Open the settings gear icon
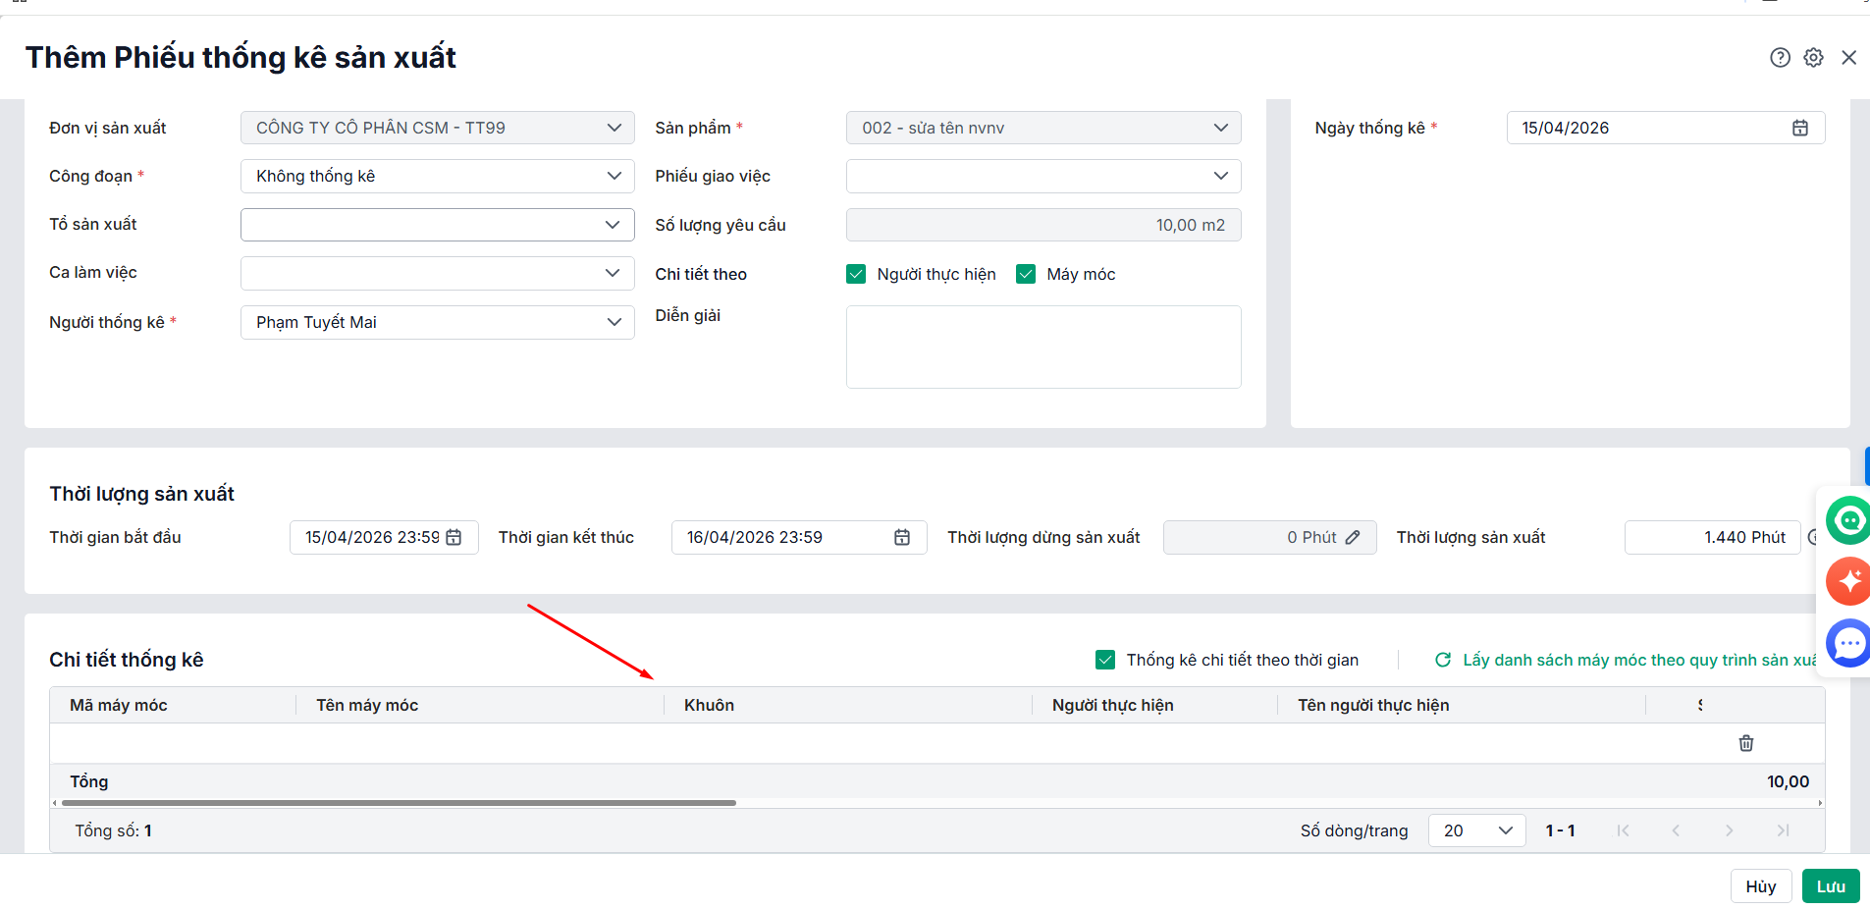This screenshot has height=910, width=1870. pyautogui.click(x=1813, y=58)
